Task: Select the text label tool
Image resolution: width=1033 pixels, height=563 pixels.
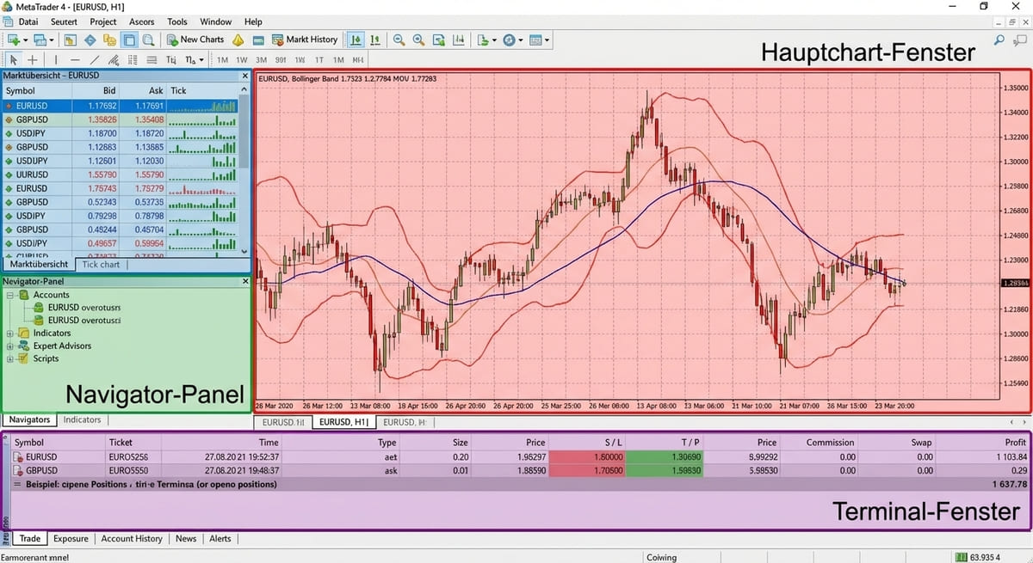Action: [171, 59]
